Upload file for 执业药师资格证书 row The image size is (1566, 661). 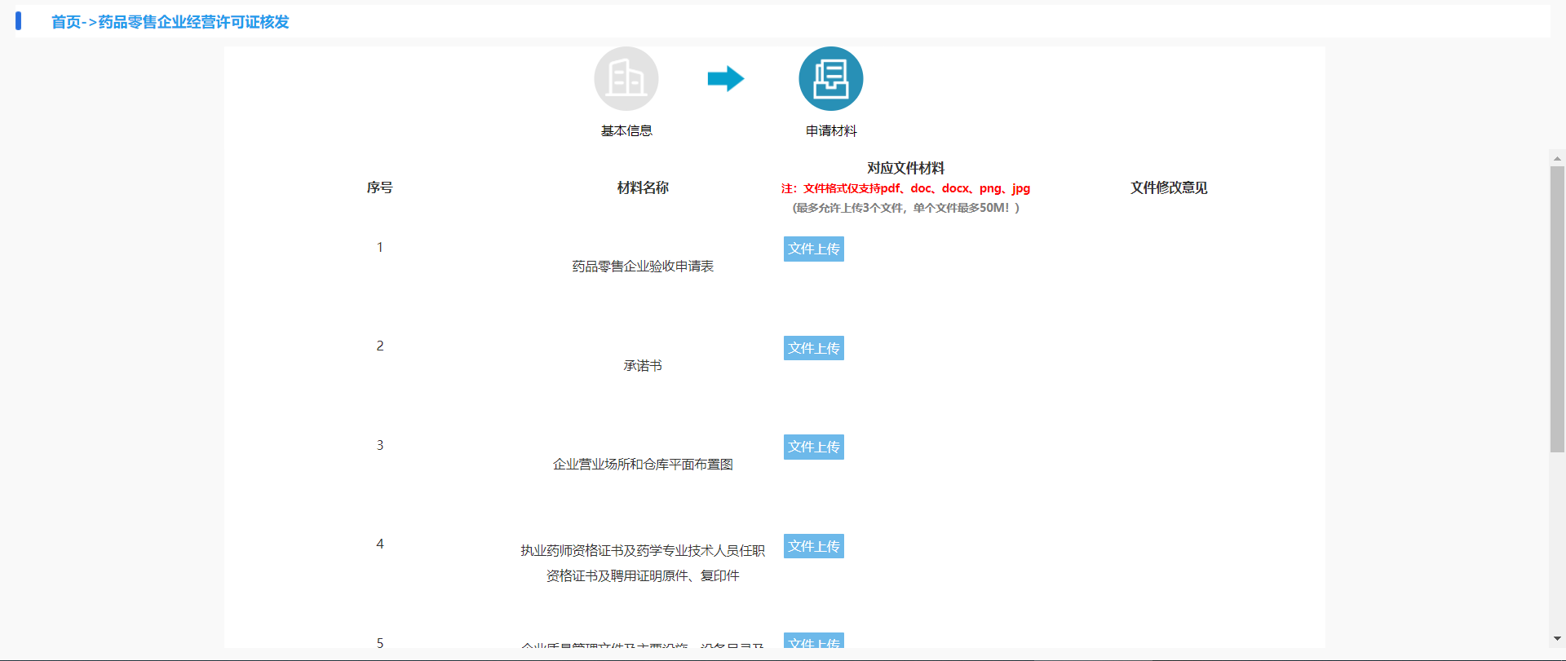813,546
